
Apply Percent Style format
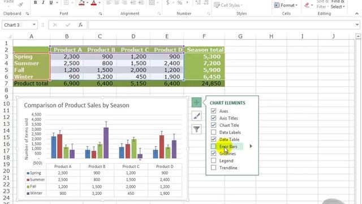coord(180,3)
